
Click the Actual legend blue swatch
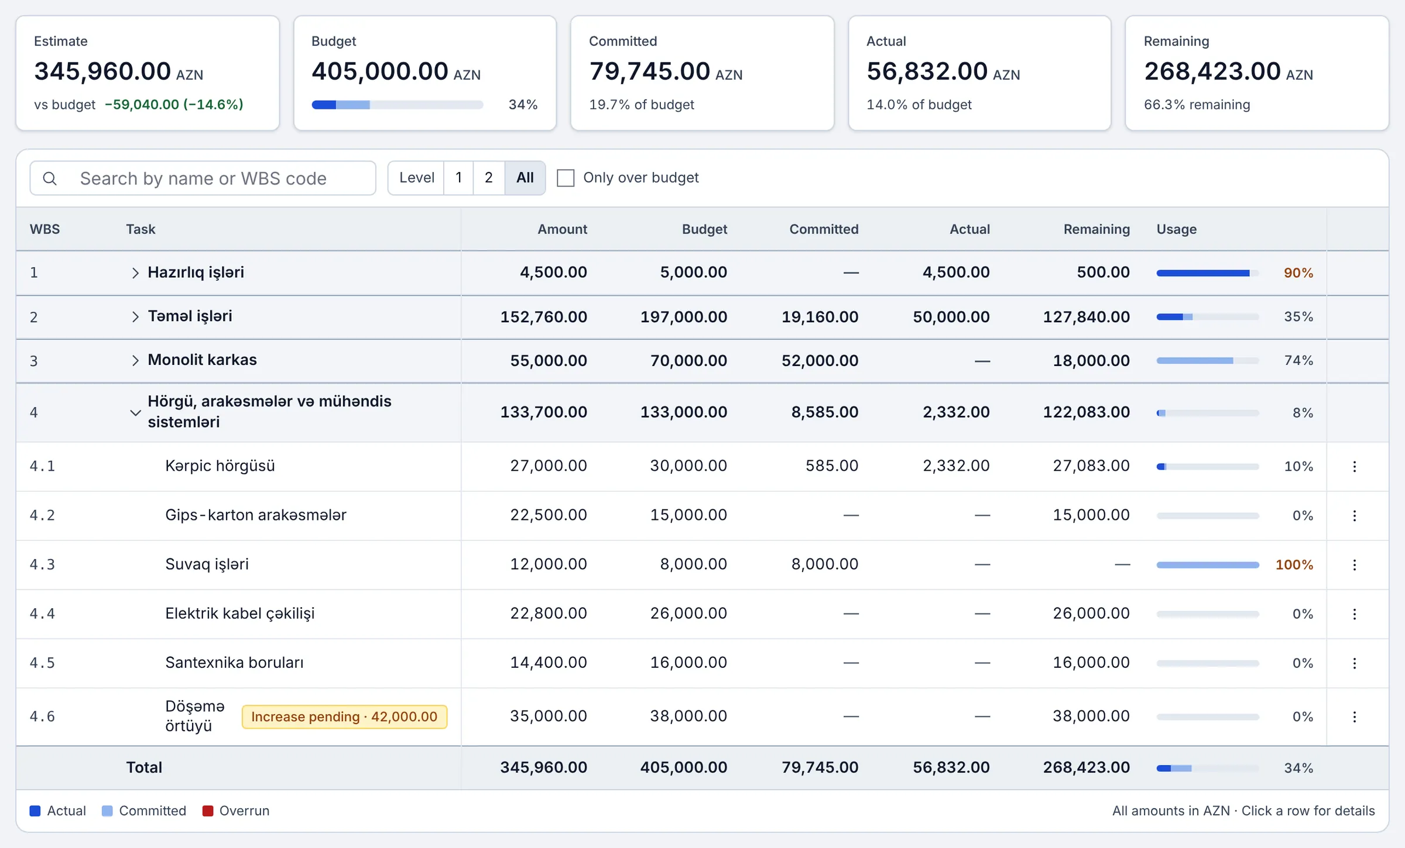(35, 811)
